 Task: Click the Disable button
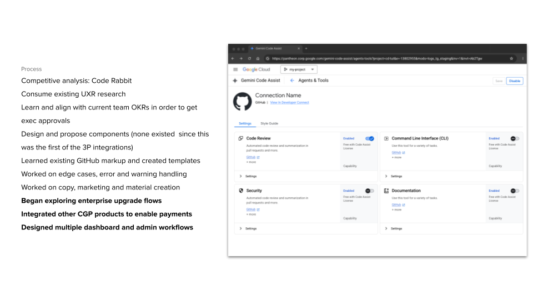[x=515, y=81]
